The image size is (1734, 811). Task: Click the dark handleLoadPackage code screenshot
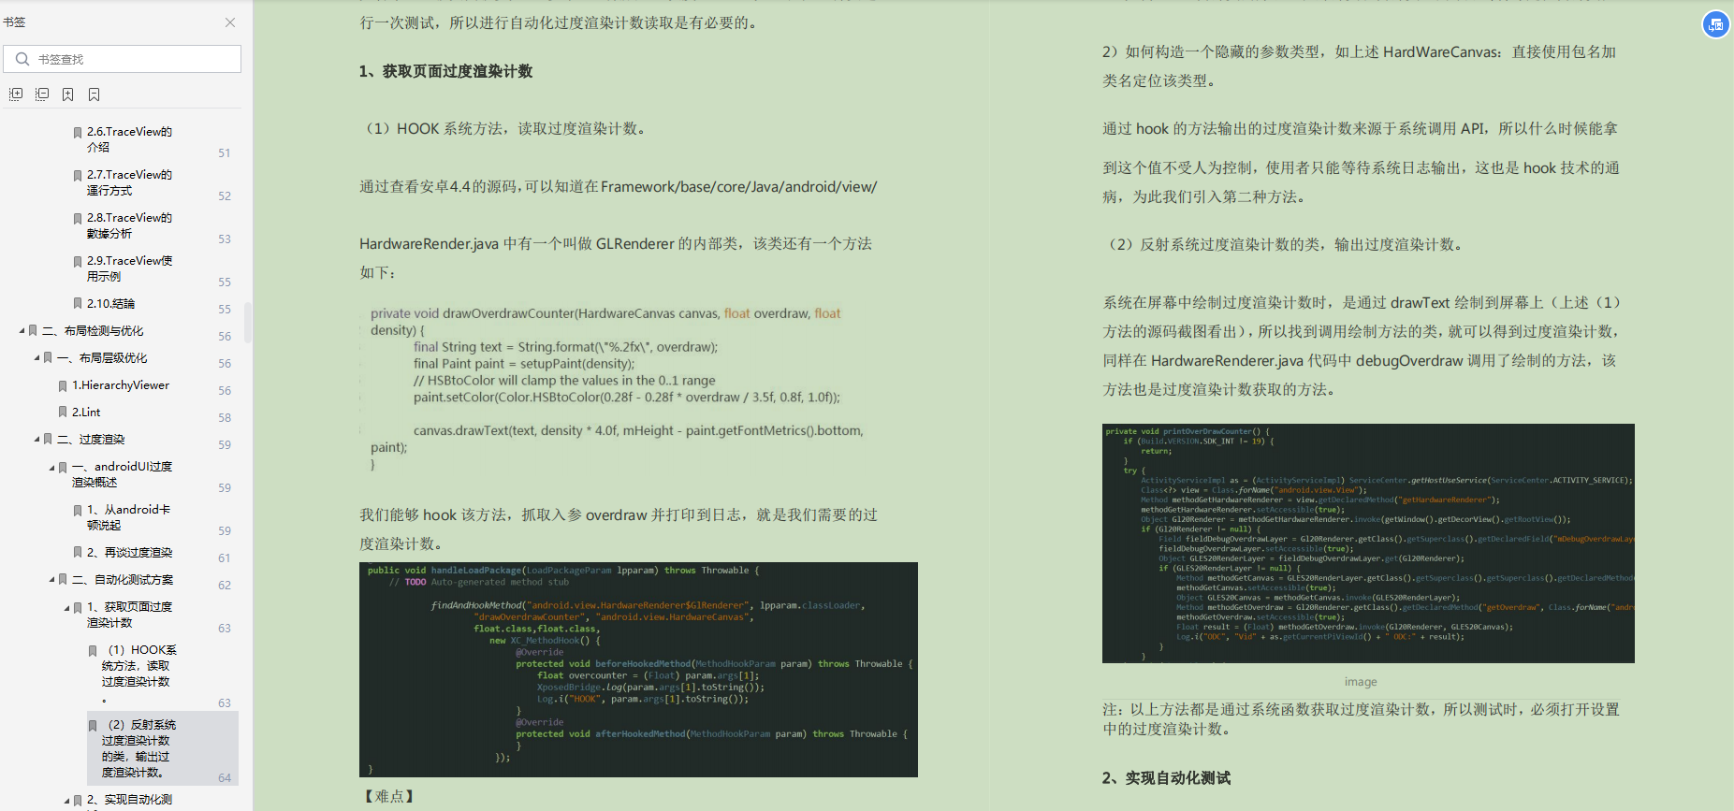point(638,669)
